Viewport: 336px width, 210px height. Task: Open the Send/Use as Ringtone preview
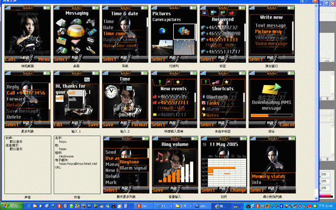point(126,165)
